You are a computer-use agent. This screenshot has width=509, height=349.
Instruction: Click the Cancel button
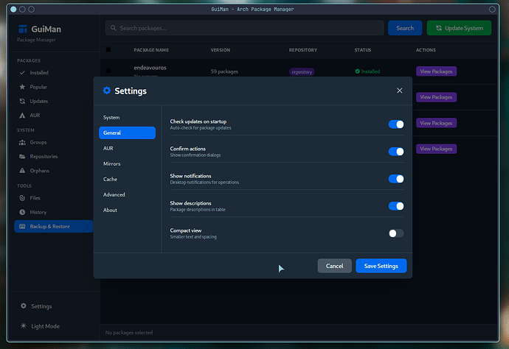click(334, 266)
